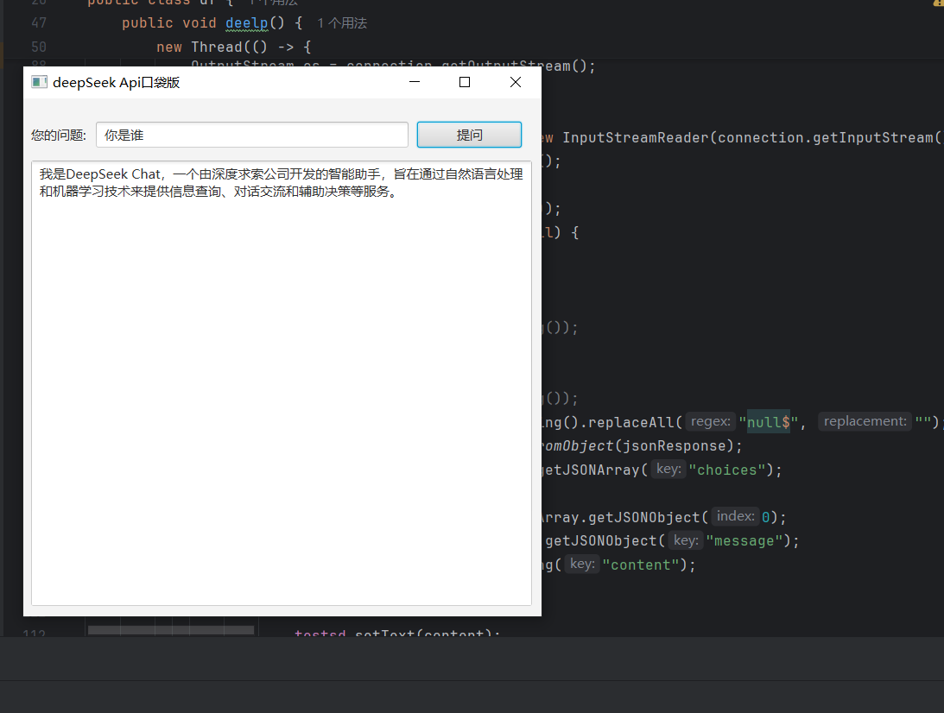Click the key: hint before "choices"

pos(668,470)
